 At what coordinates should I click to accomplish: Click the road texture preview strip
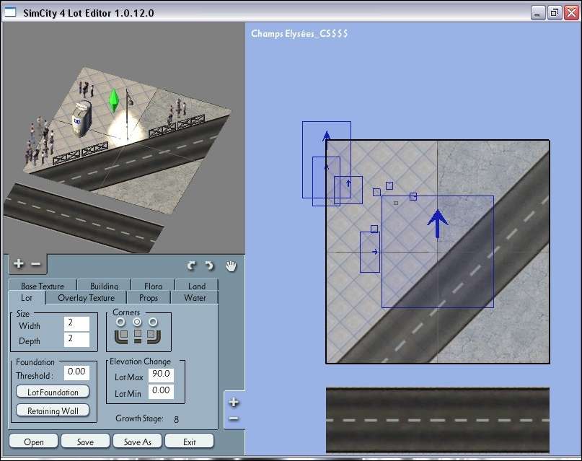(438, 420)
